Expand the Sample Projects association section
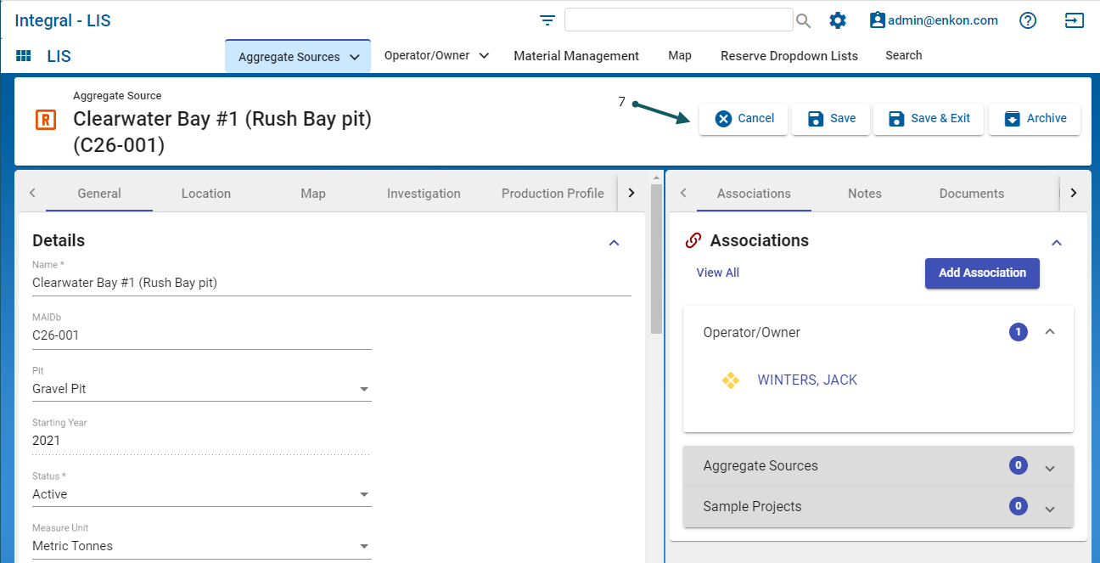This screenshot has width=1100, height=563. click(x=1049, y=508)
